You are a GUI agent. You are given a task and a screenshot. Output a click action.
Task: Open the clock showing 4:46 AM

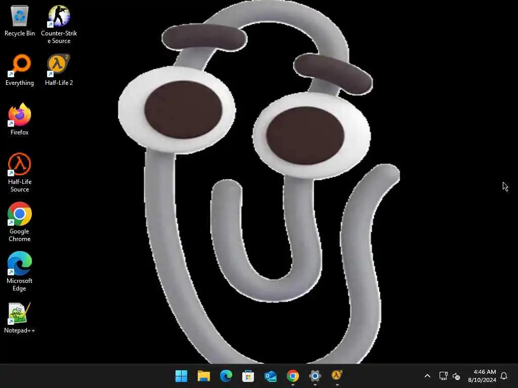pyautogui.click(x=482, y=376)
